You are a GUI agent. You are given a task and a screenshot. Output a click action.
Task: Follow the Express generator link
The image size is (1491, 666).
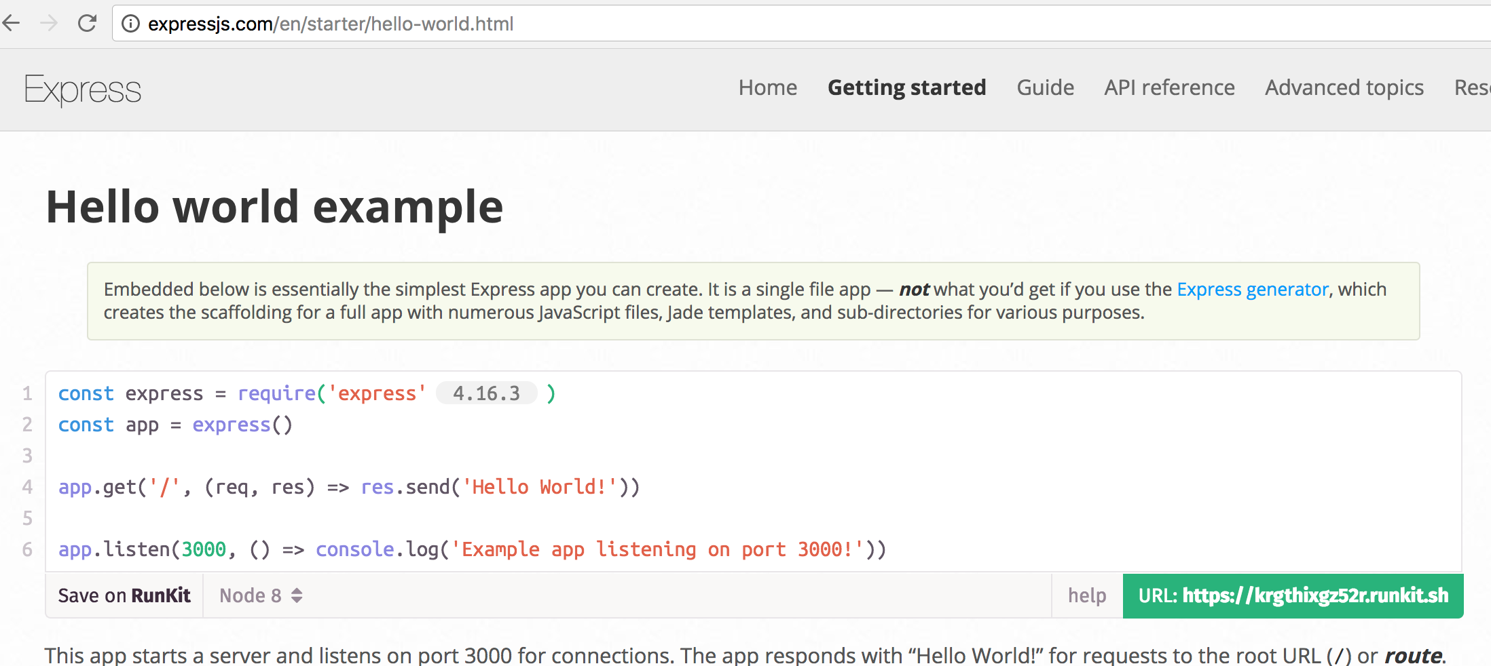click(1252, 290)
